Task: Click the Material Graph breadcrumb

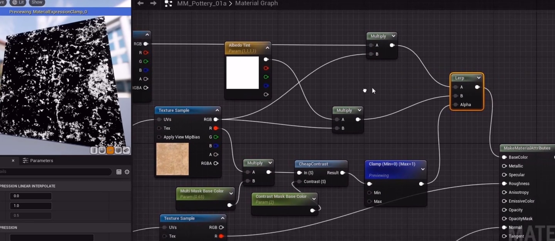Action: [x=256, y=3]
